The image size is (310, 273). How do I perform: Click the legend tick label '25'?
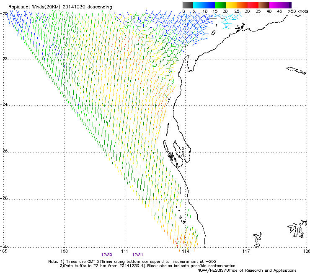237,11
